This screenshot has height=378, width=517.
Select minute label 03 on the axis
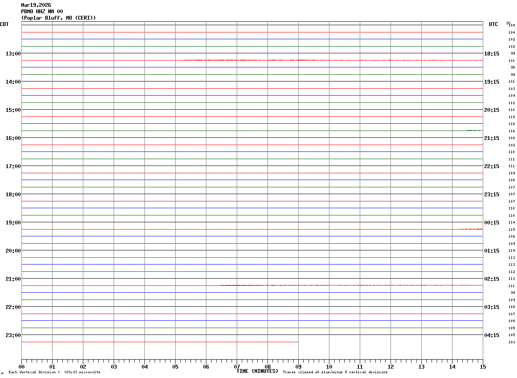(114, 367)
